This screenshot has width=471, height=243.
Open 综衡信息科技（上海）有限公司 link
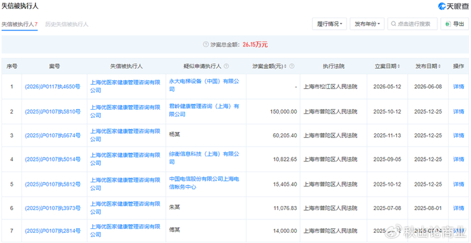[205, 158]
